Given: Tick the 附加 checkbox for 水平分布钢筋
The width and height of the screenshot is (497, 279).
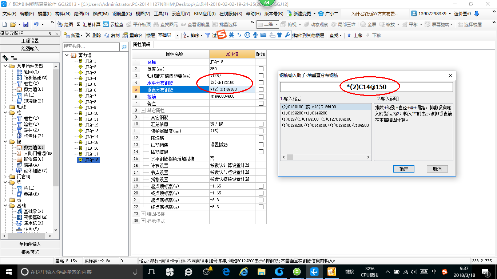Looking at the screenshot, I should click(x=261, y=82).
